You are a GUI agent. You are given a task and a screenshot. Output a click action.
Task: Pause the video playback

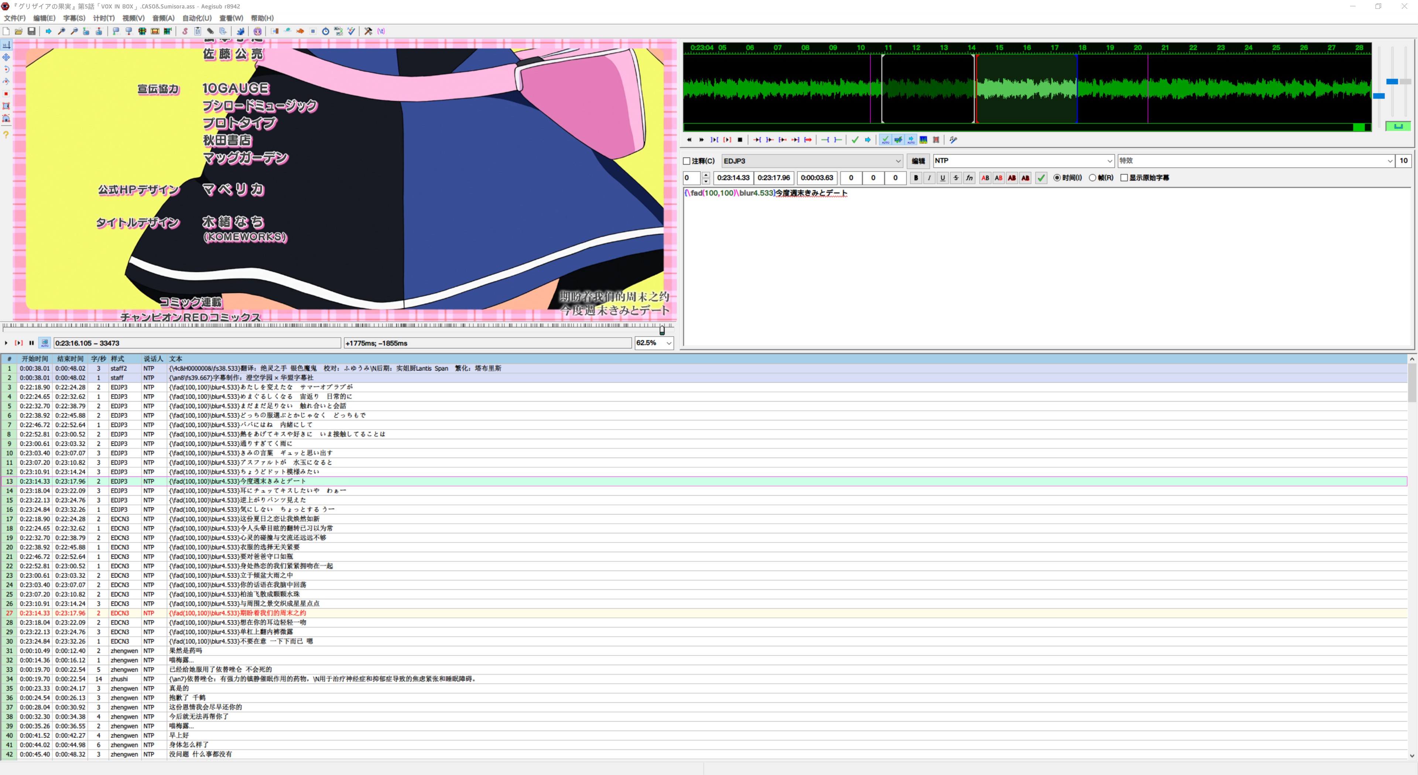[x=31, y=343]
